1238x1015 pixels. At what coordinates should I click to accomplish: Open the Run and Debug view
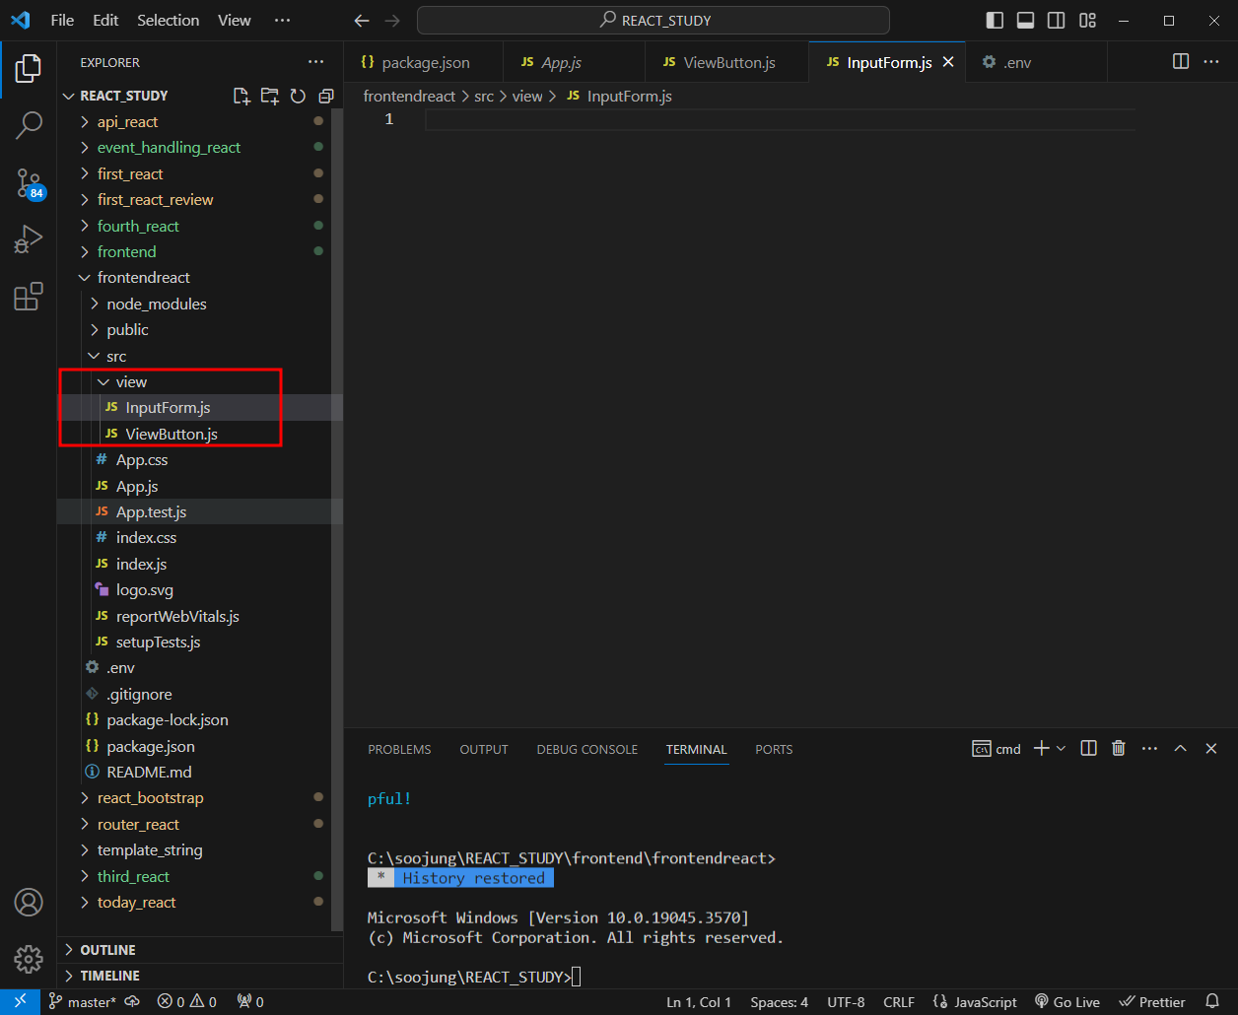tap(29, 239)
